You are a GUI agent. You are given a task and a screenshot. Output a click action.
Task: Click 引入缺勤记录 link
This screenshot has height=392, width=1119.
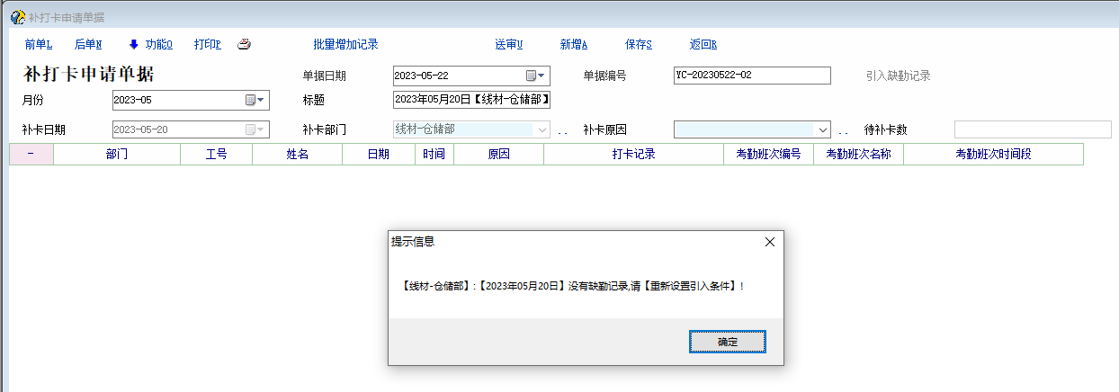pos(898,76)
